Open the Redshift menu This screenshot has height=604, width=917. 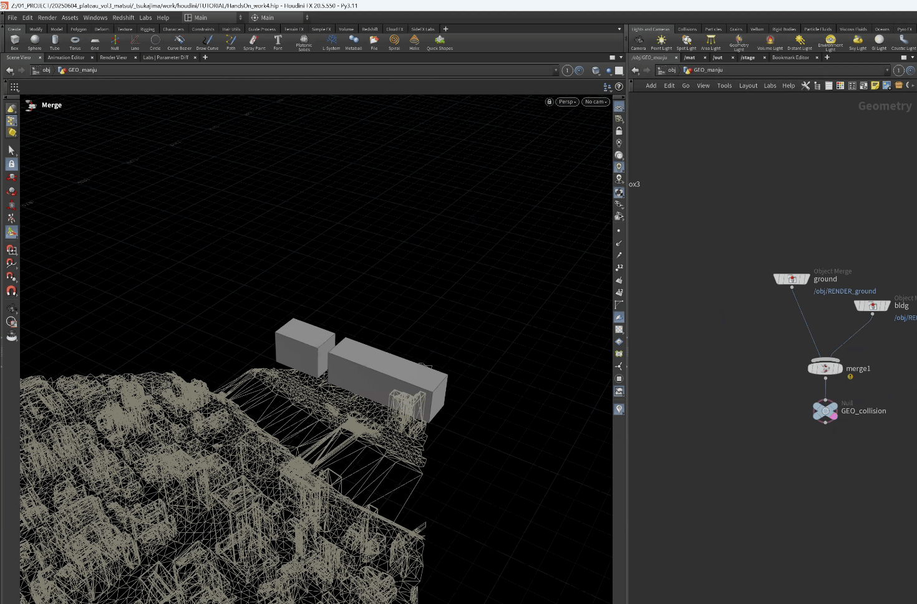pos(123,17)
